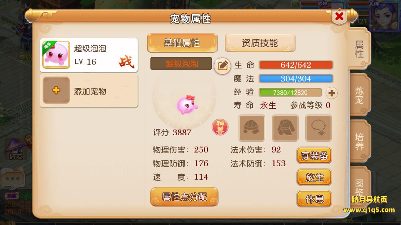Open the 好友 friends icon
Image resolution: width=401 pixels, height=225 pixels.
pyautogui.click(x=16, y=149)
